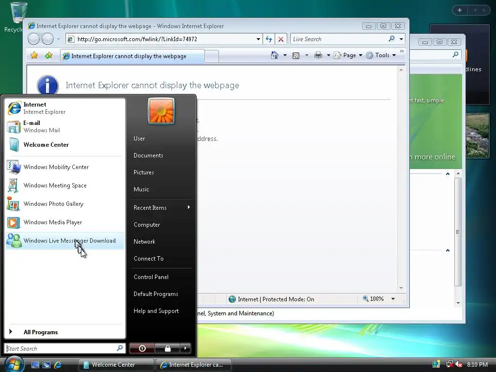This screenshot has width=496, height=372.
Task: Open Documents from Start menu
Action: tap(161, 155)
